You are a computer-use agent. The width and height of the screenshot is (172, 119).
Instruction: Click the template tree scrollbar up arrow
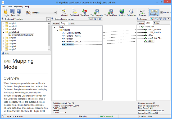49,23
